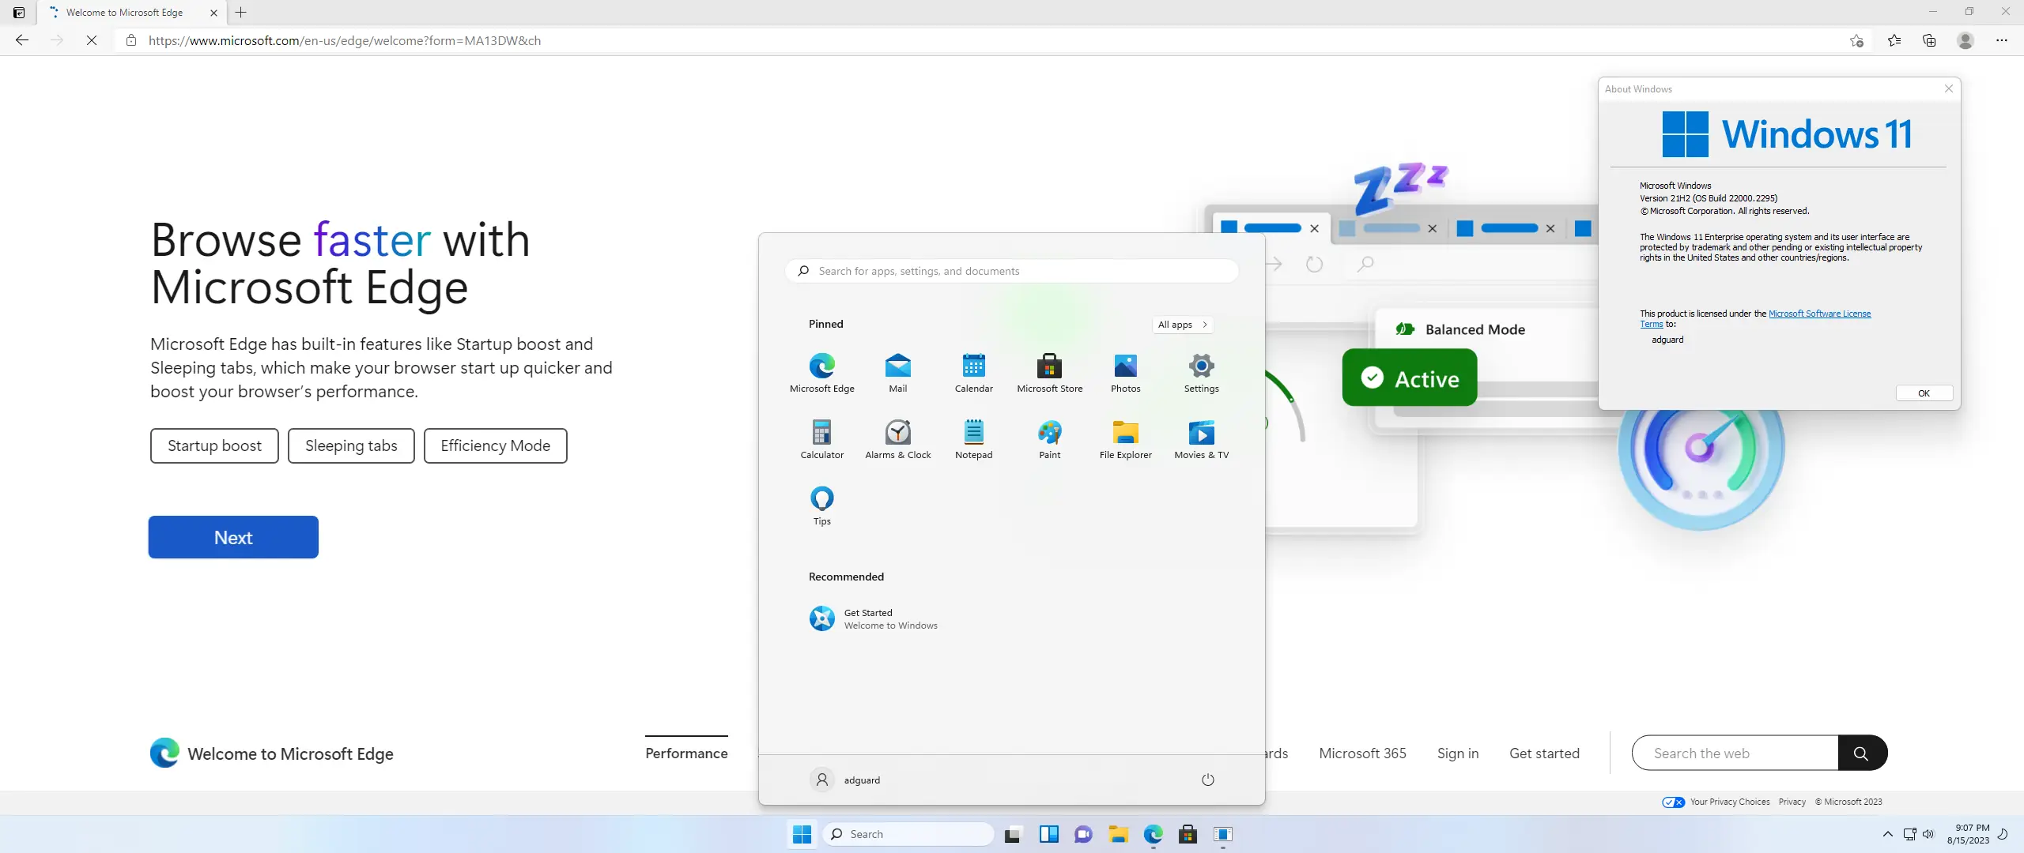Click the Search the web field
This screenshot has height=853, width=2024.
click(x=1734, y=753)
